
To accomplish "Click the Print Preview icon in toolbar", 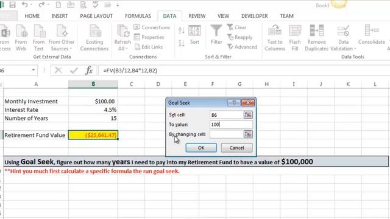I will pyautogui.click(x=83, y=5).
